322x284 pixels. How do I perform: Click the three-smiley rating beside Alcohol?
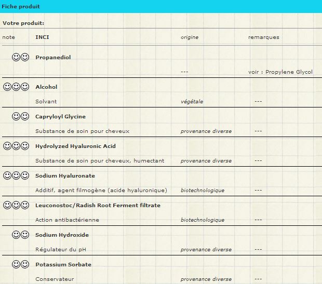[16, 87]
